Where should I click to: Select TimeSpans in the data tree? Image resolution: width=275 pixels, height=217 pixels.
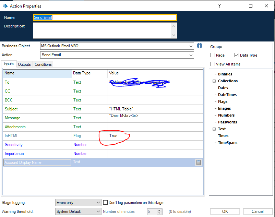pyautogui.click(x=227, y=143)
